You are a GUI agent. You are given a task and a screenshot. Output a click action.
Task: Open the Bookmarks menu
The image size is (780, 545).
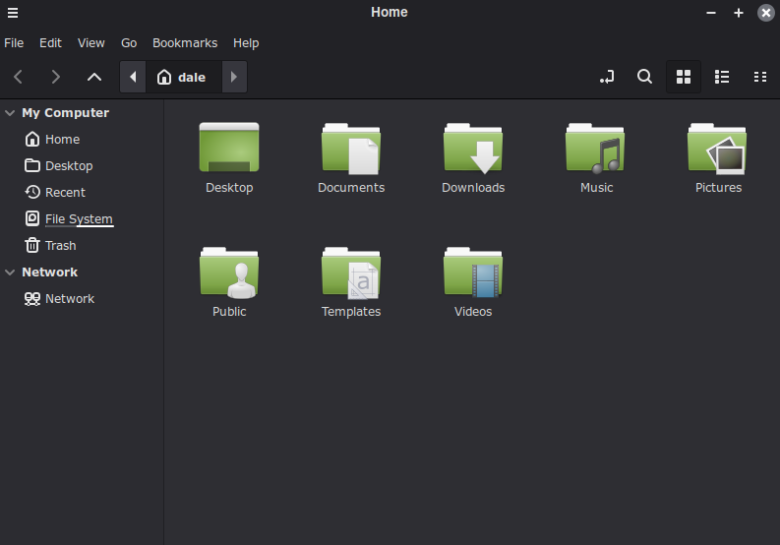tap(183, 43)
